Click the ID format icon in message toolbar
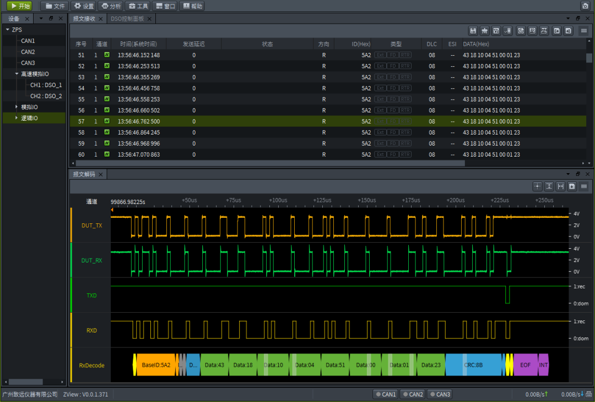The width and height of the screenshot is (595, 402). (x=532, y=31)
